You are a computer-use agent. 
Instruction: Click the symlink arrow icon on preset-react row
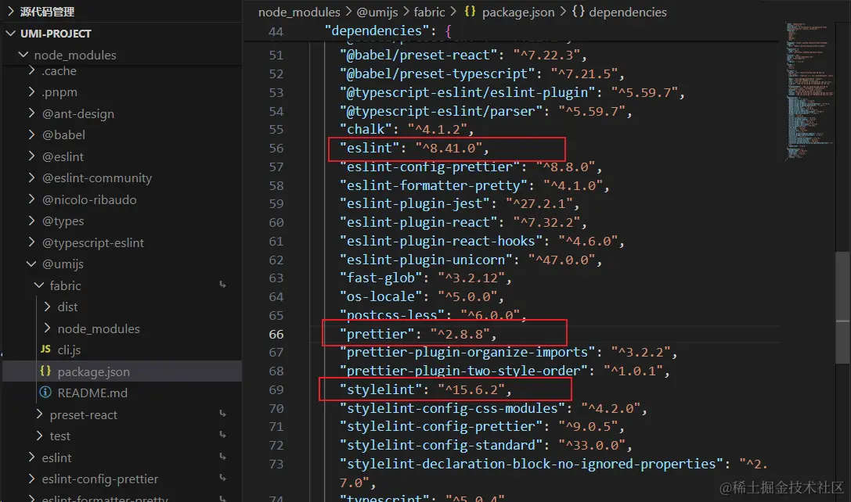[x=222, y=414]
